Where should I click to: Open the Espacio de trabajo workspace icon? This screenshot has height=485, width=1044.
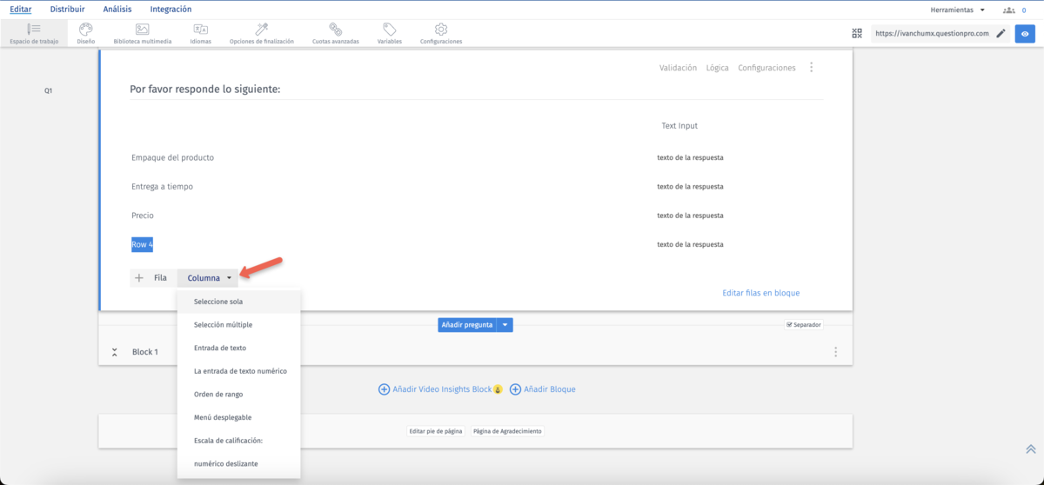click(x=34, y=30)
